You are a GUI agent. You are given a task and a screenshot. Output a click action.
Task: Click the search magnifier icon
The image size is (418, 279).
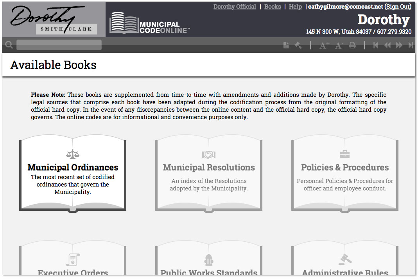tap(9, 45)
